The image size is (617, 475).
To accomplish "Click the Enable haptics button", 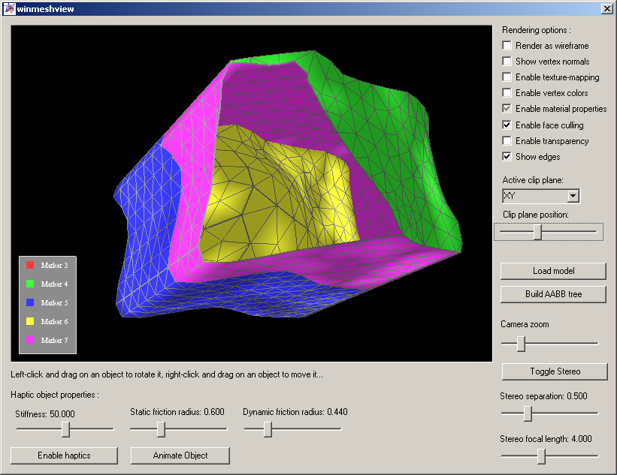I will tap(64, 455).
